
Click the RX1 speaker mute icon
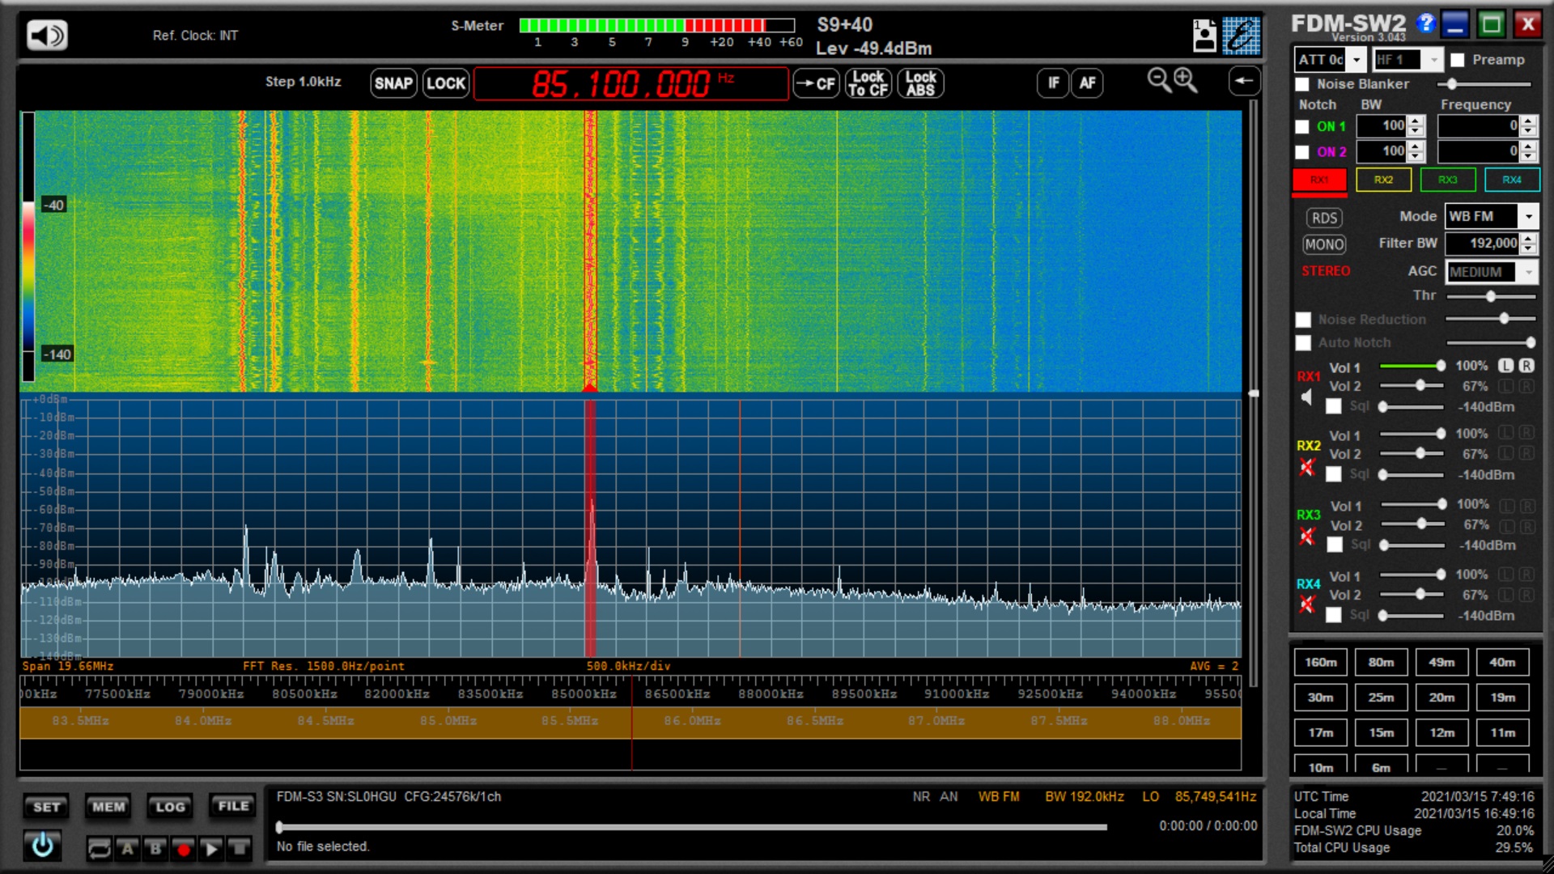pyautogui.click(x=1306, y=397)
